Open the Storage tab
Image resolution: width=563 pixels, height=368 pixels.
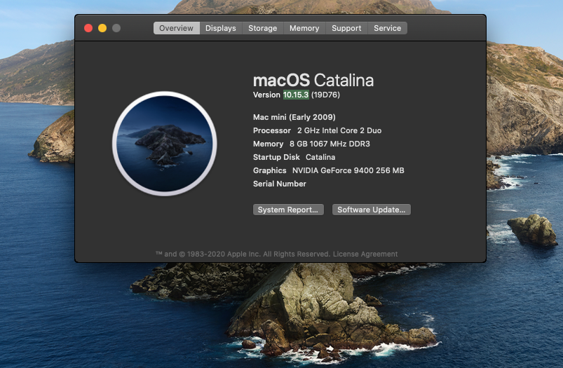262,28
